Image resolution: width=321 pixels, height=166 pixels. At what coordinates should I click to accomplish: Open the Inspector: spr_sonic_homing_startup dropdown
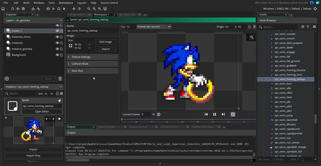tap(34, 87)
